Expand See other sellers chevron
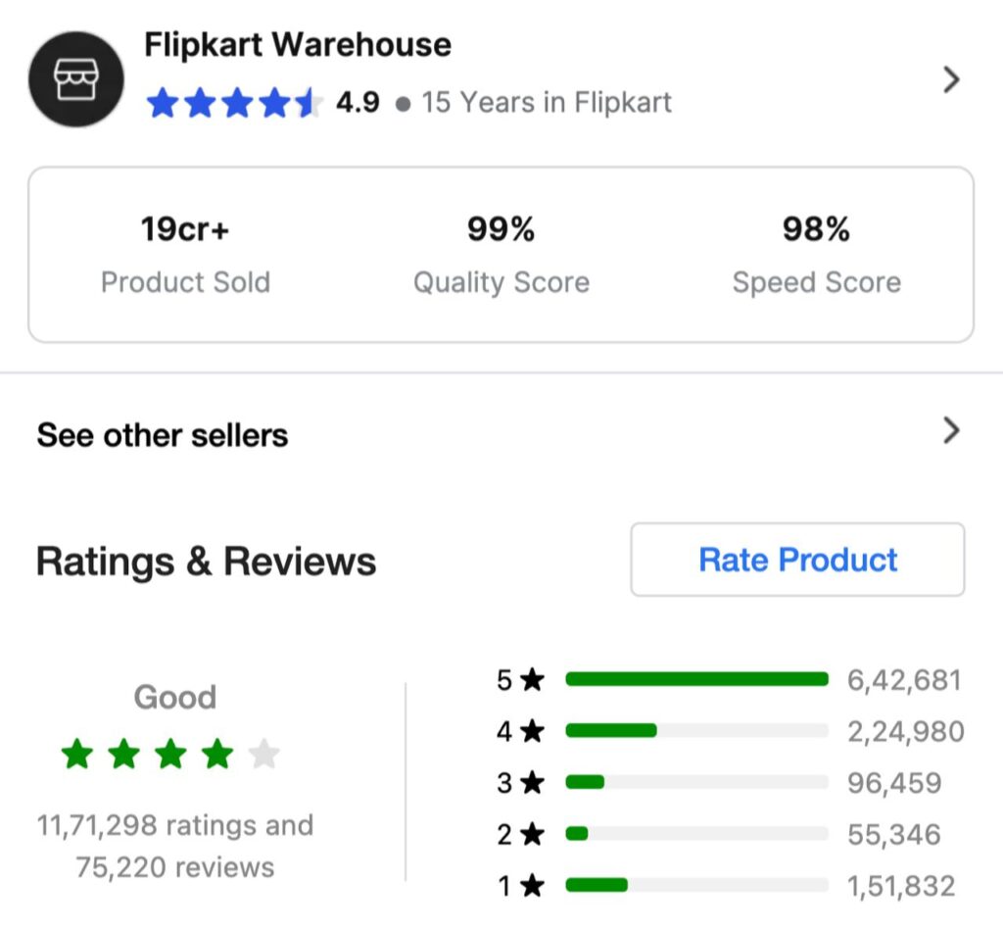1003x931 pixels. (x=950, y=430)
